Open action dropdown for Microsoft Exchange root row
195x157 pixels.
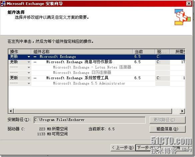[x=29, y=57]
